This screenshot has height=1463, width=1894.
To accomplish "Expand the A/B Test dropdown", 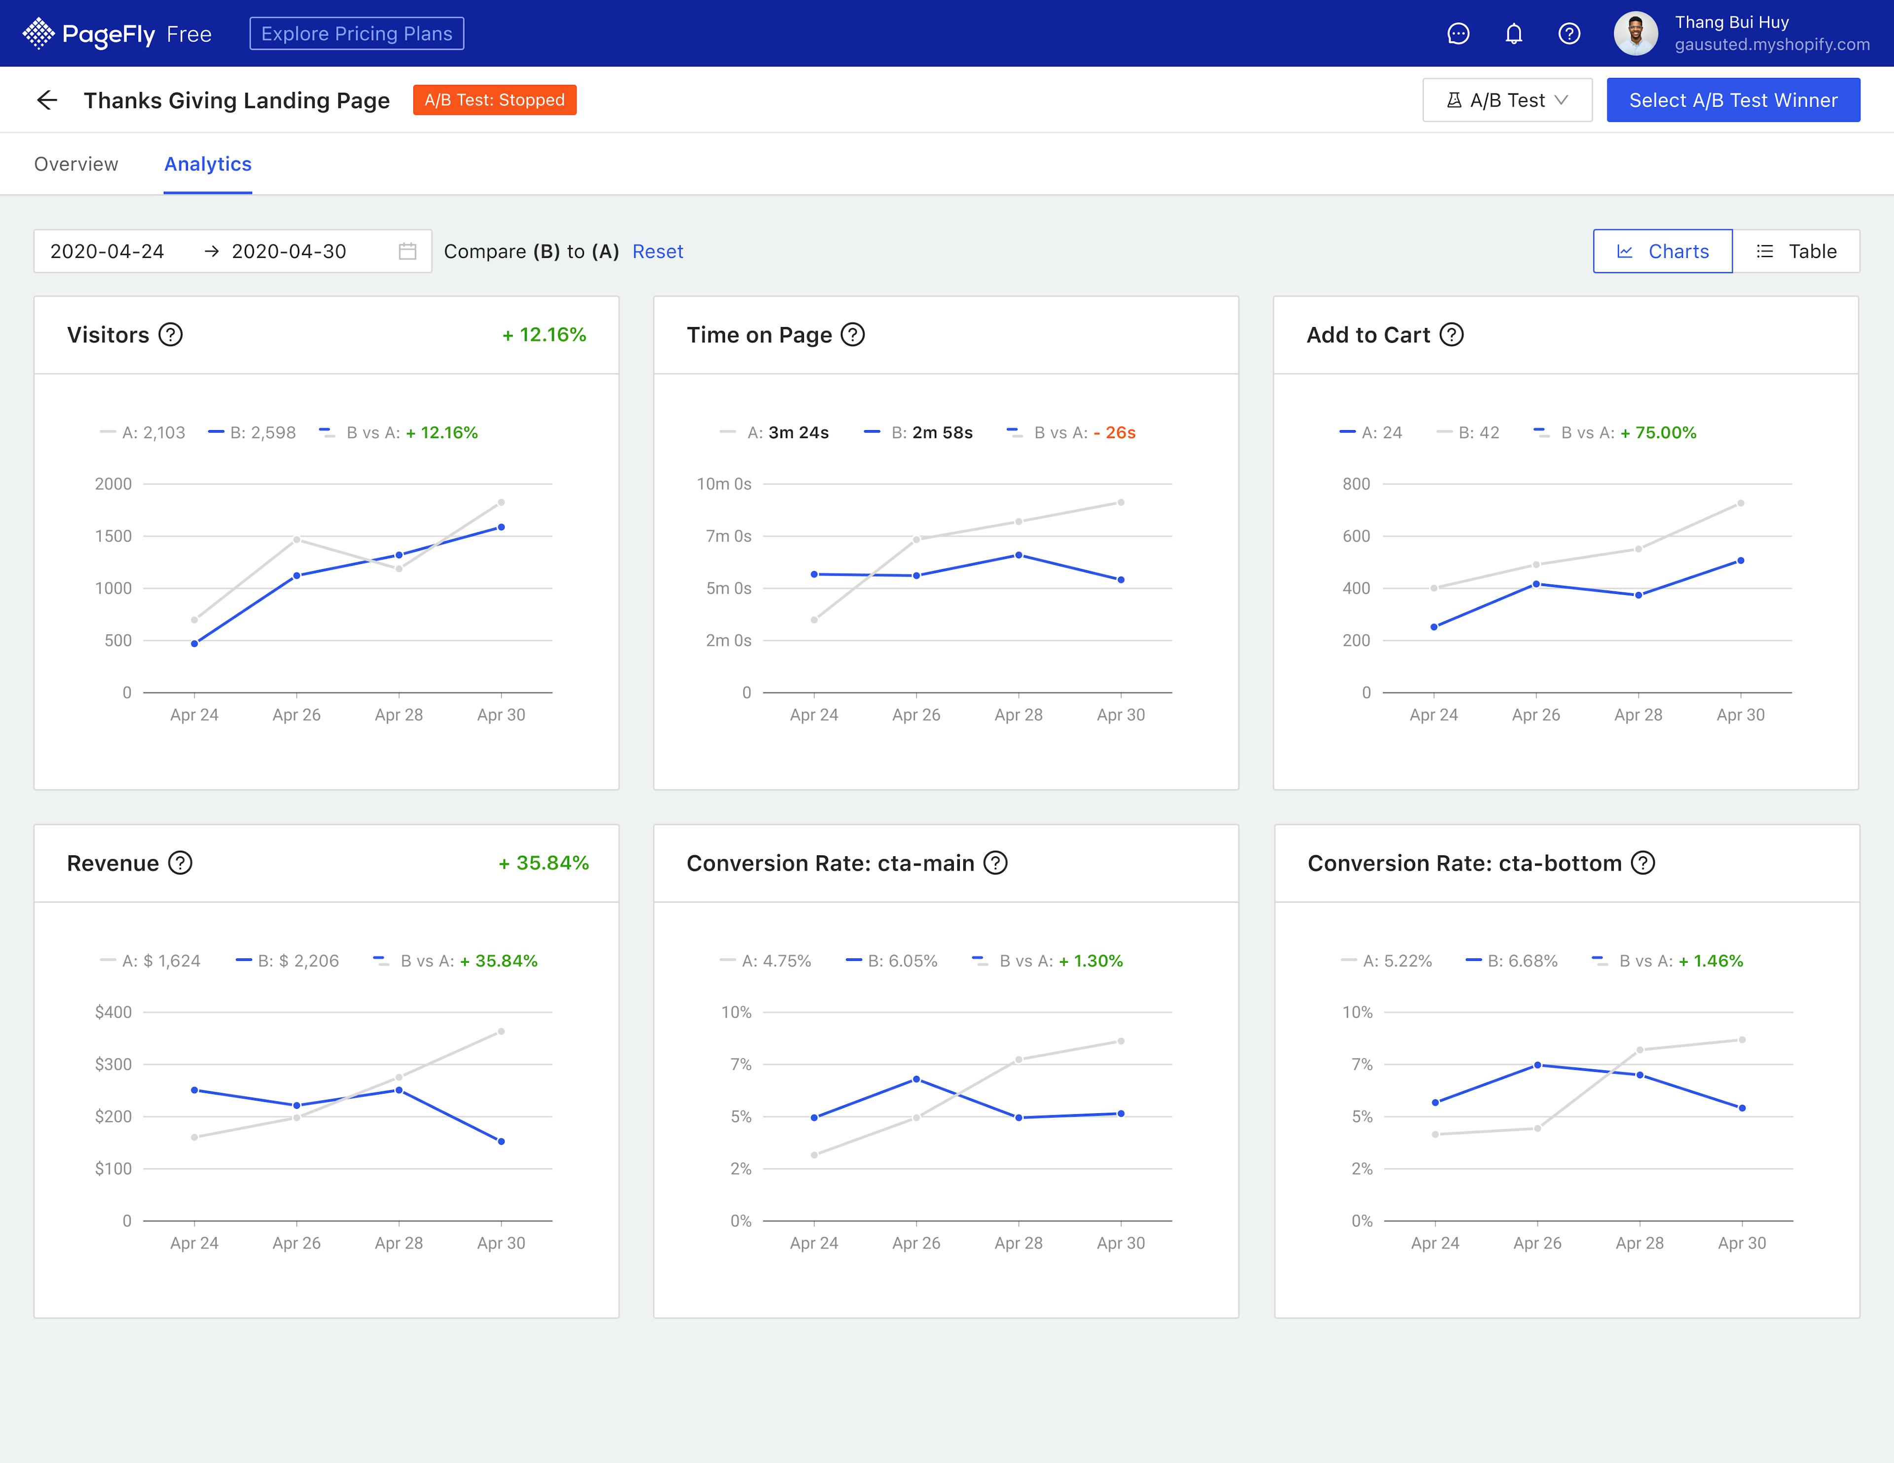I will (1507, 100).
